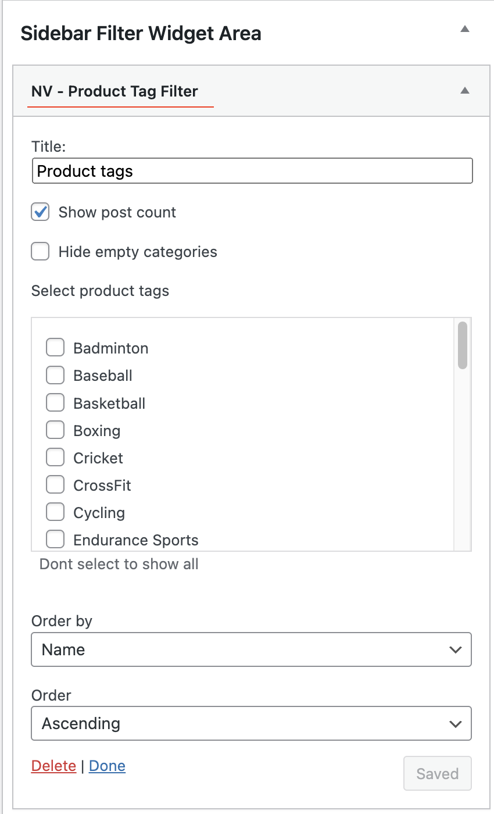Viewport: 494px width, 814px height.
Task: Open the Order by dropdown
Action: pos(251,649)
